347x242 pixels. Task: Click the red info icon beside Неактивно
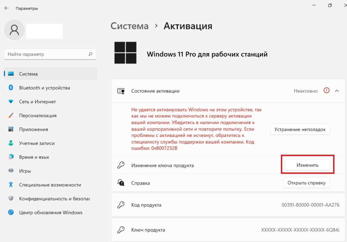pyautogui.click(x=327, y=90)
